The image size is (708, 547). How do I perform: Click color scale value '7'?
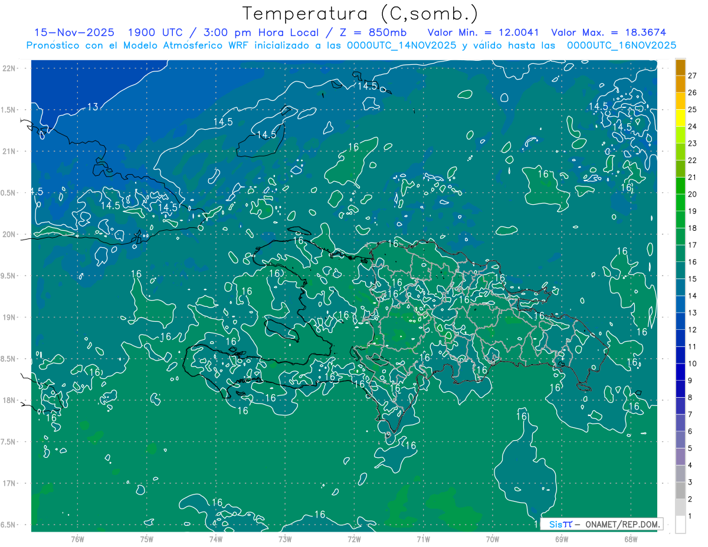690,415
